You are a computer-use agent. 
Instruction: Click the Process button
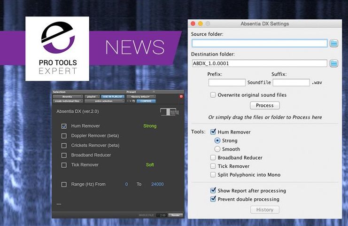[265, 105]
